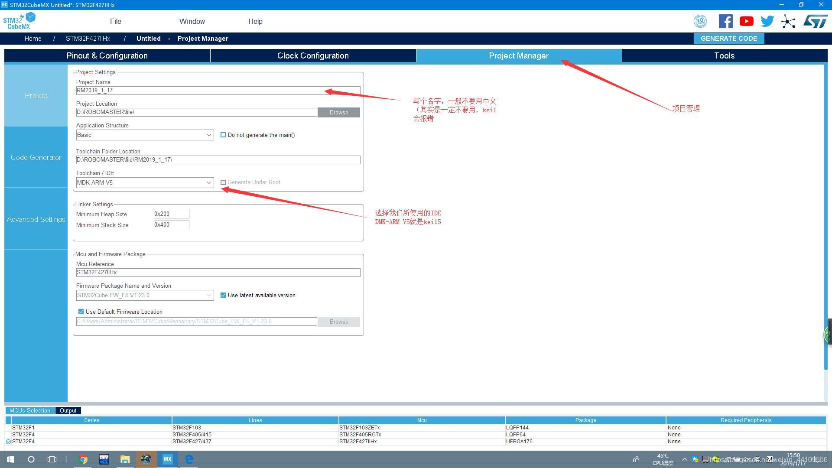
Task: Click the 10-year anniversary badge icon
Action: click(x=700, y=21)
